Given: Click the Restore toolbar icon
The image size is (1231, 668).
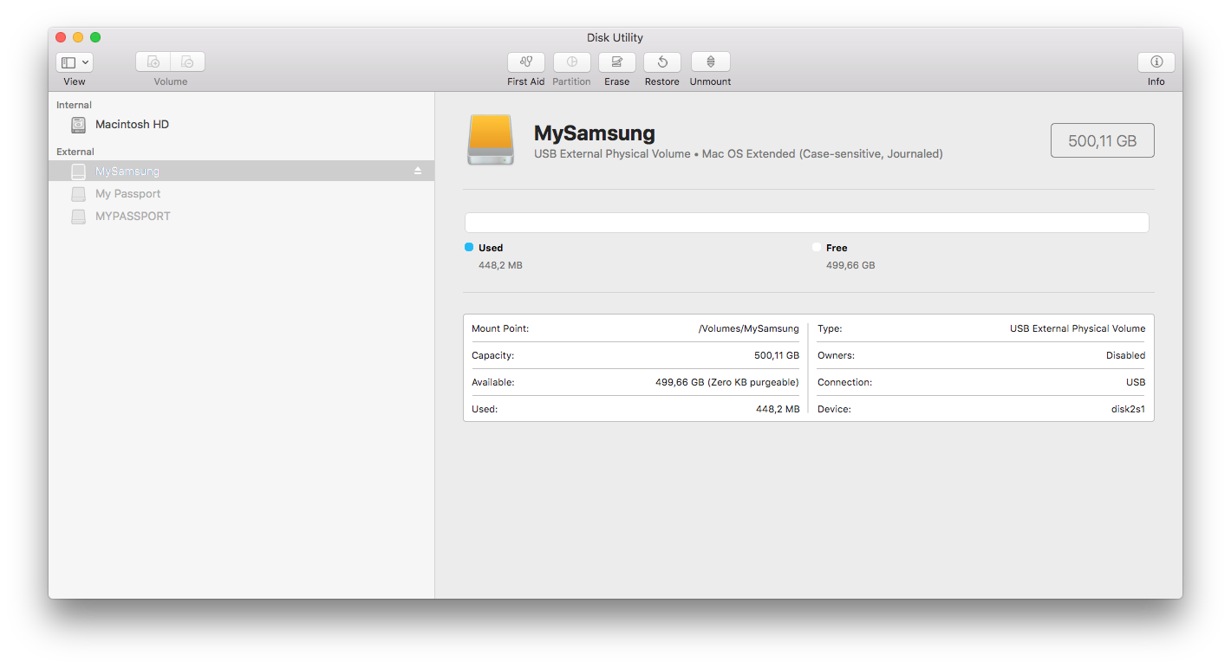Looking at the screenshot, I should tap(662, 62).
